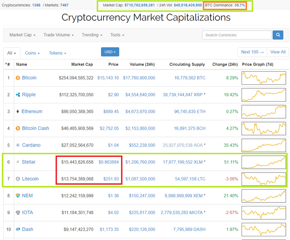Click Bitcoin's 24h volume $17,760,900,000
This screenshot has height=240, width=290.
pos(139,78)
